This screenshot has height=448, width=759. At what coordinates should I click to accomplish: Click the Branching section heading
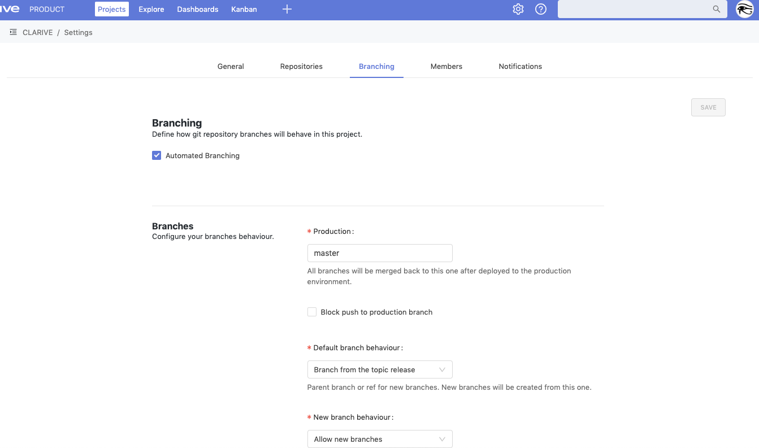(x=177, y=123)
